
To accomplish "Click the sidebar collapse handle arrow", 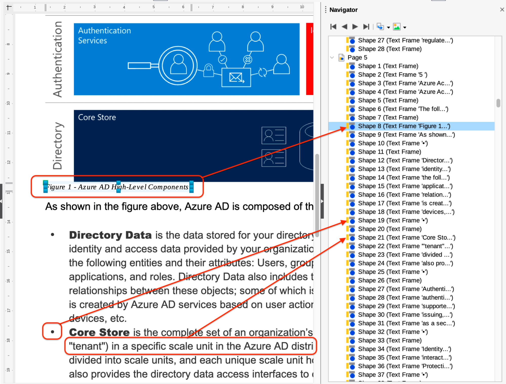I will coord(322,201).
